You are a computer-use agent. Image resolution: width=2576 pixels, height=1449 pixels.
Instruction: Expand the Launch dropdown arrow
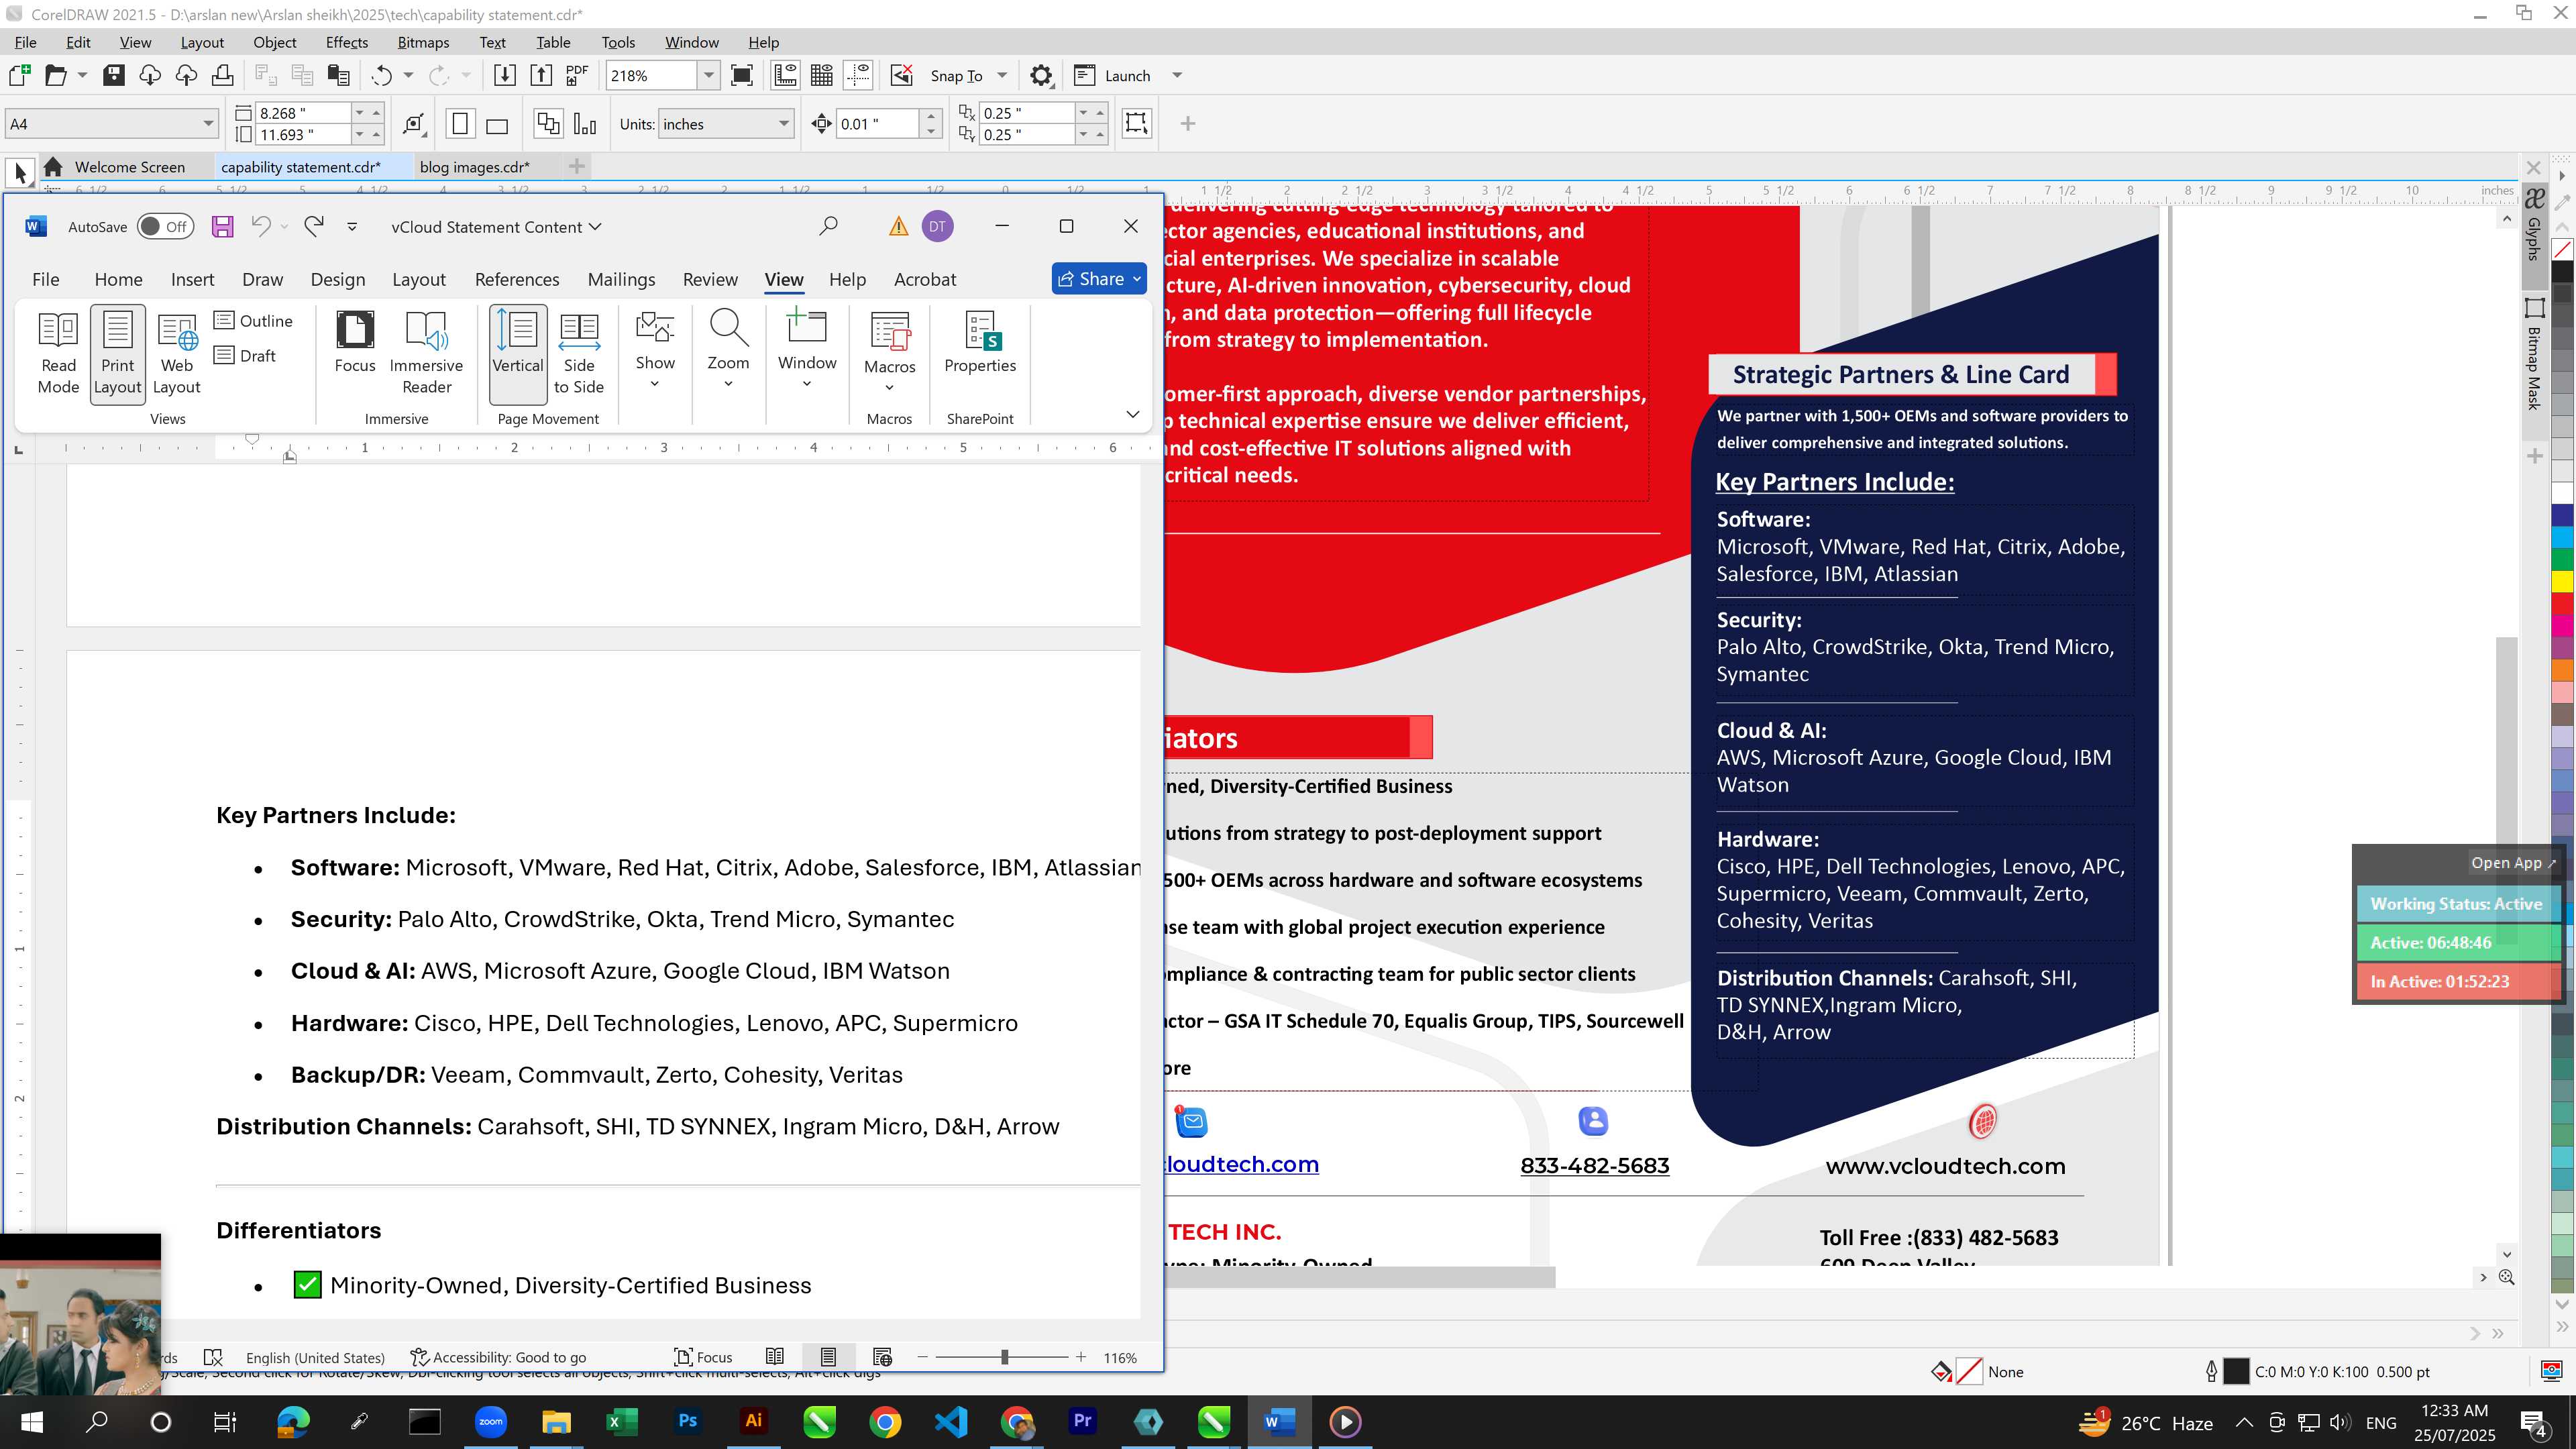[x=1177, y=75]
